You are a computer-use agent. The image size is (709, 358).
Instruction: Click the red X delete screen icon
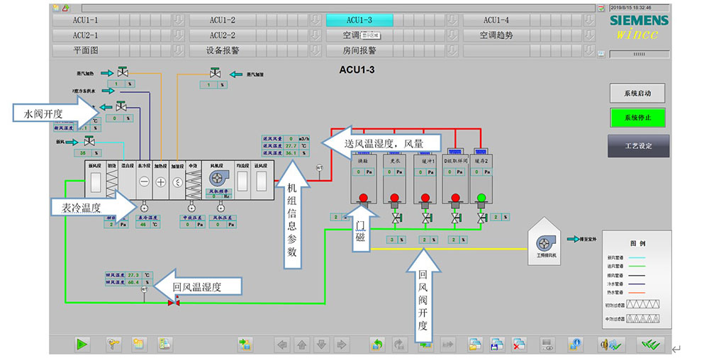[519, 345]
